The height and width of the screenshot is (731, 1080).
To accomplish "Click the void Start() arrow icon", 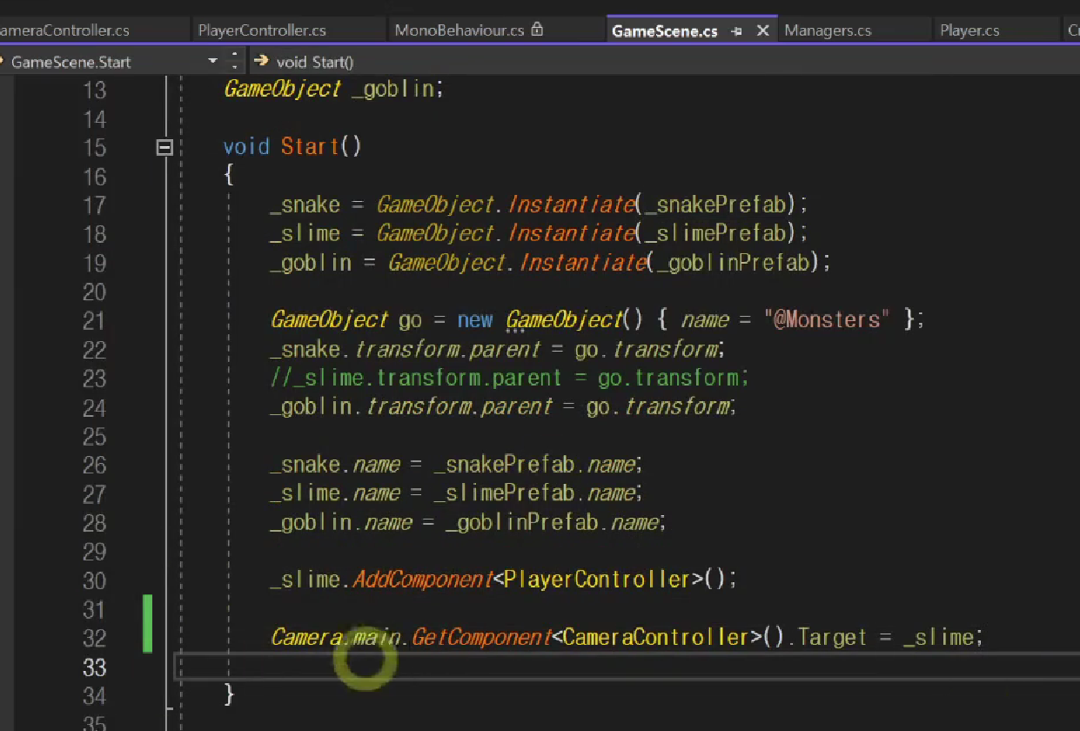I will tap(262, 62).
